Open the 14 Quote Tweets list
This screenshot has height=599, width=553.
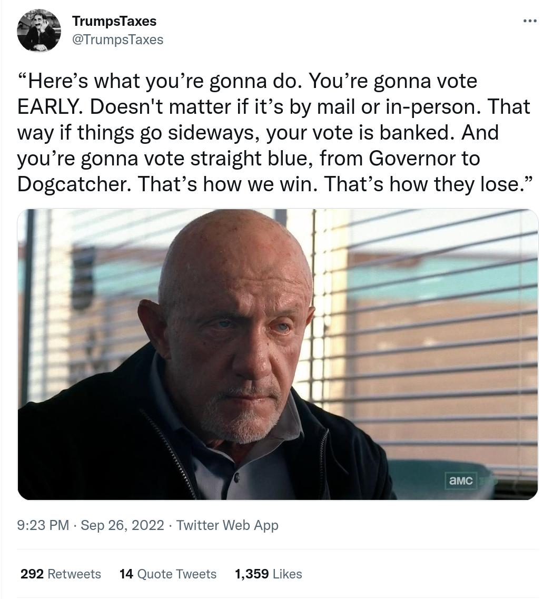coord(167,574)
